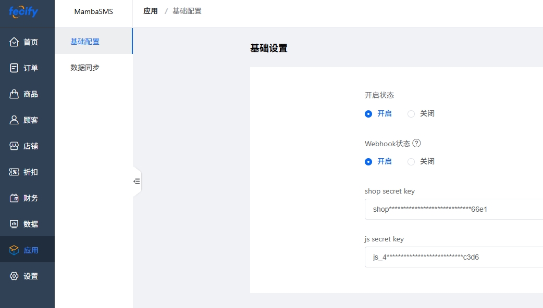The image size is (543, 308).
Task: Click the Fecify logo
Action: 23,11
